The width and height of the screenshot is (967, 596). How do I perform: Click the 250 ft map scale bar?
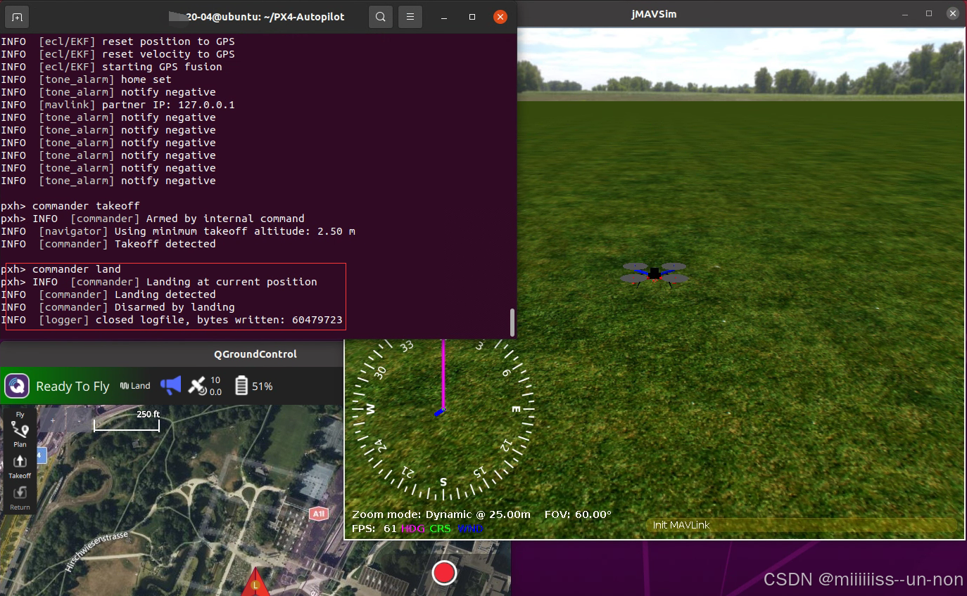(x=127, y=420)
